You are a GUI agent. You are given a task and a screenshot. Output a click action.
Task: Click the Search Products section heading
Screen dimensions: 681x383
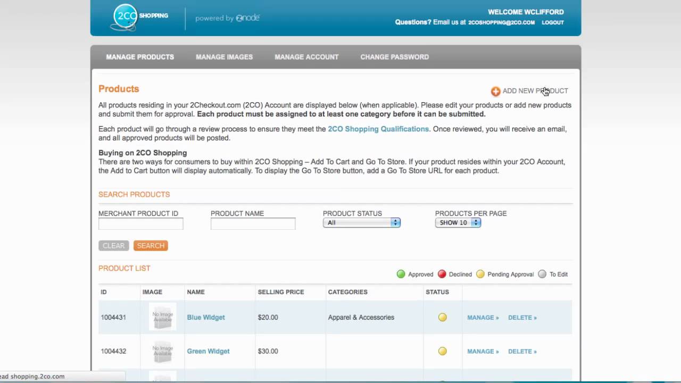click(x=134, y=195)
